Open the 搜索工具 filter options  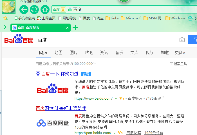178,64
